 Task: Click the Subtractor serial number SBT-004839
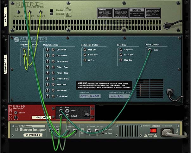pyautogui.click(x=90, y=96)
